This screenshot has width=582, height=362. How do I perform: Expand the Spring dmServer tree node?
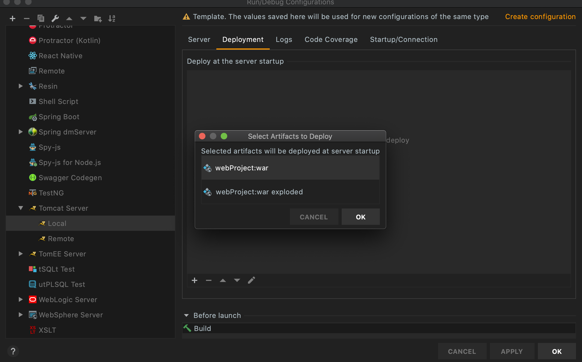pos(21,132)
